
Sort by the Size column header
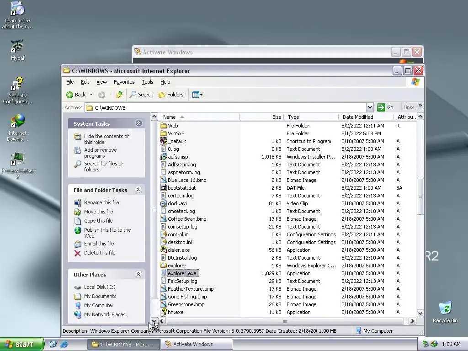pos(262,117)
